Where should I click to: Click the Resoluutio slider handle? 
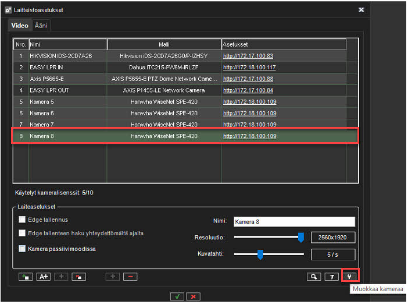300,237
